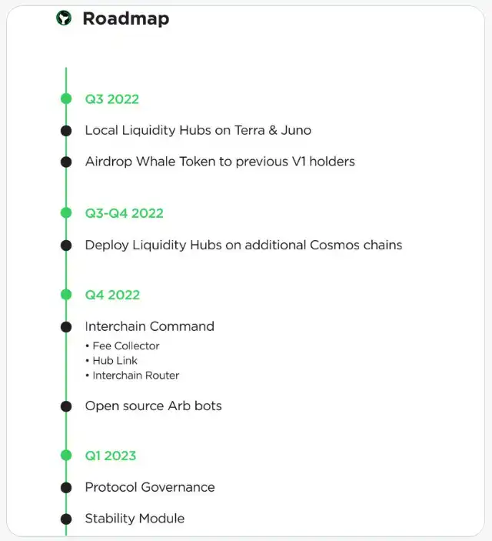The height and width of the screenshot is (541, 492).
Task: Click black bullet beside Interchain Command
Action: pos(66,326)
